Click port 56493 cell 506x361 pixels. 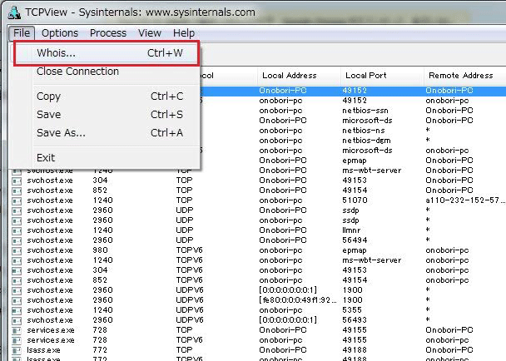pos(355,320)
